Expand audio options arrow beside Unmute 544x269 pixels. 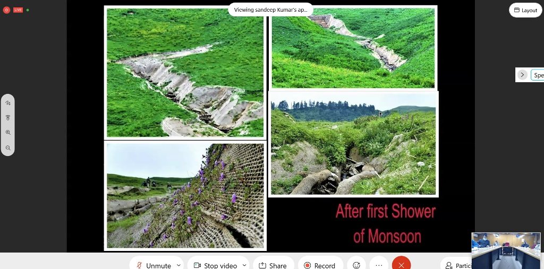click(178, 265)
